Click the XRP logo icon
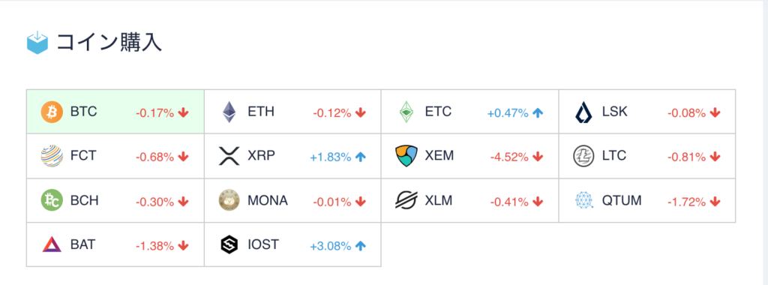 (229, 156)
